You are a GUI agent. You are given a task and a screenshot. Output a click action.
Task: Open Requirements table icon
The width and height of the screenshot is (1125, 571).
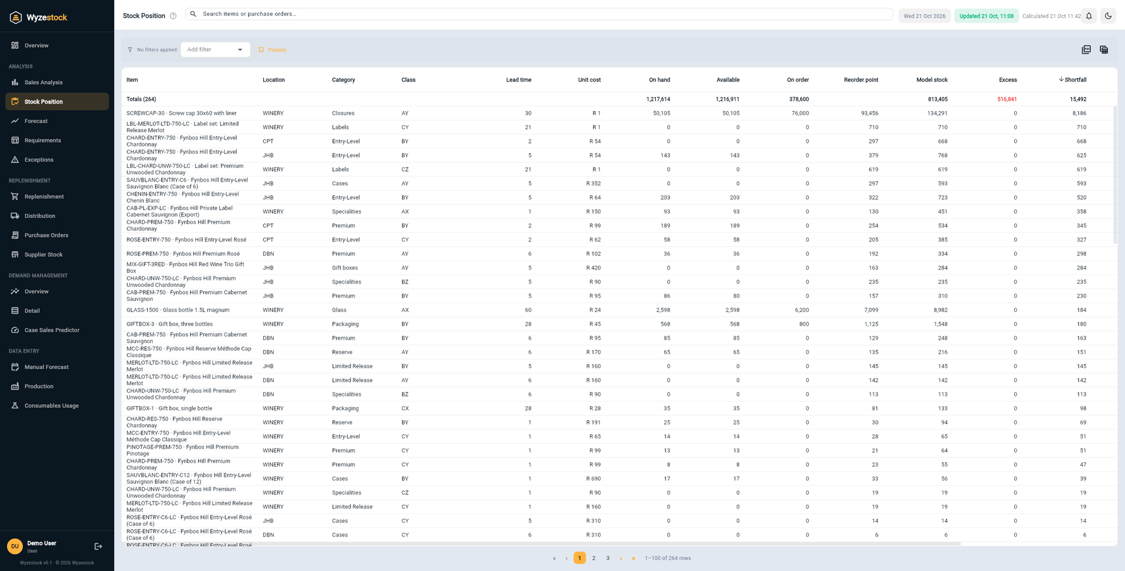pyautogui.click(x=15, y=140)
